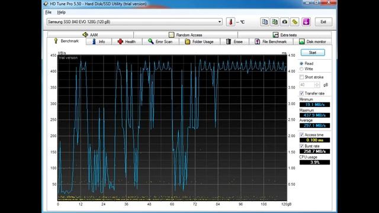
Task: Open the Help menu
Action: click(62, 12)
